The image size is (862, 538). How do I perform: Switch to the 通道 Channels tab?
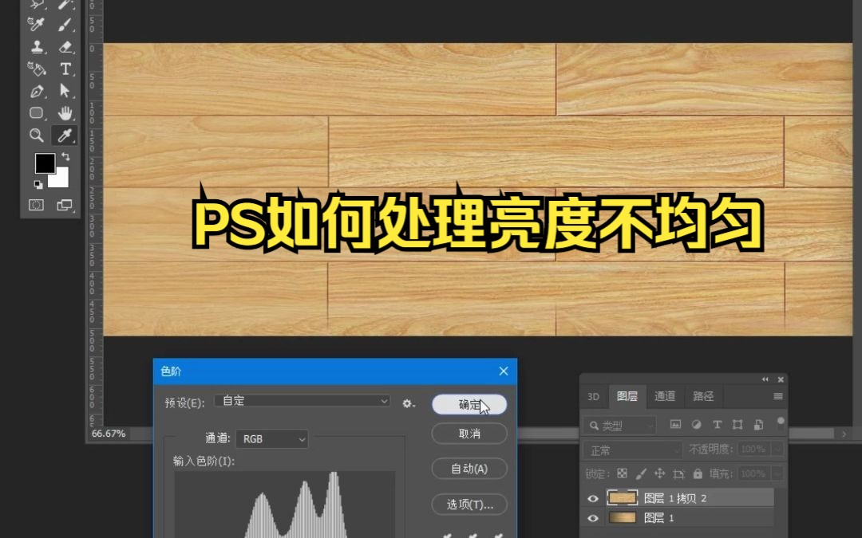point(665,396)
